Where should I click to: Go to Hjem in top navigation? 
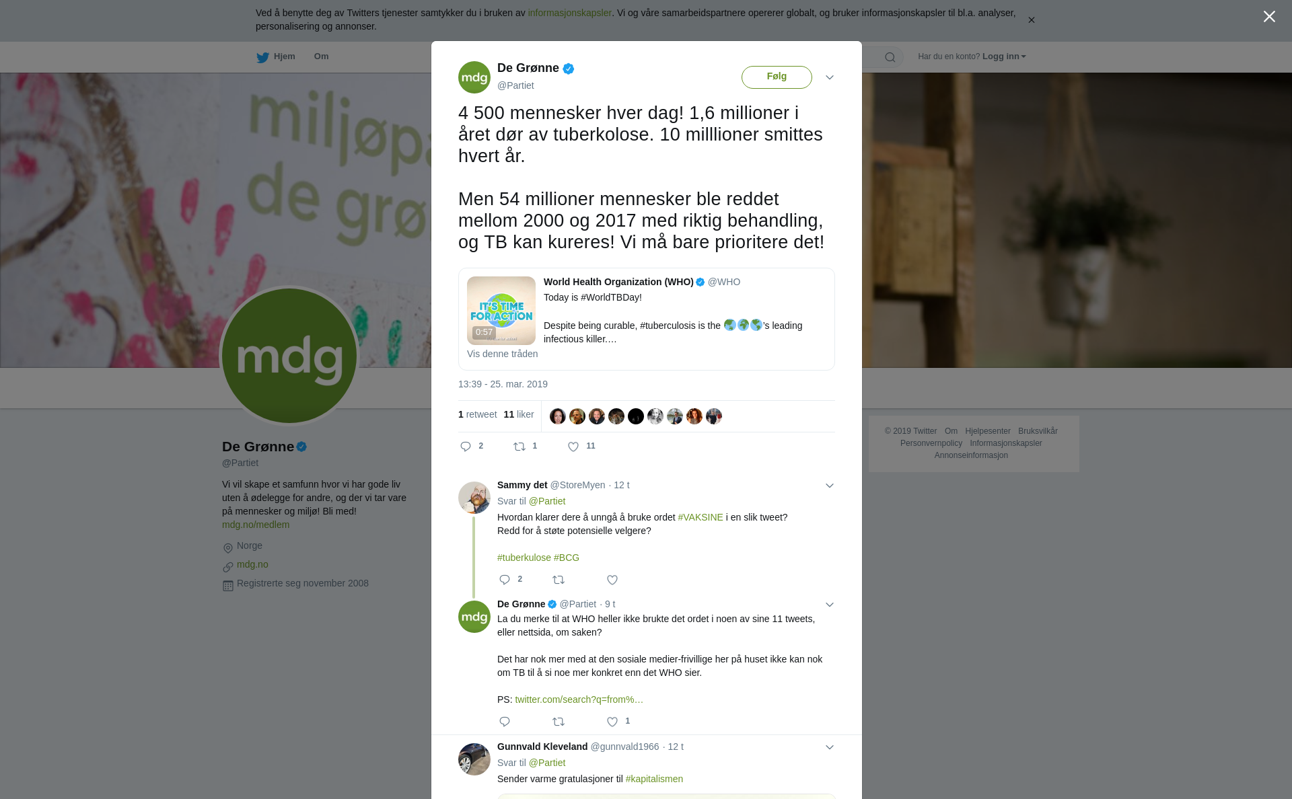click(x=276, y=56)
